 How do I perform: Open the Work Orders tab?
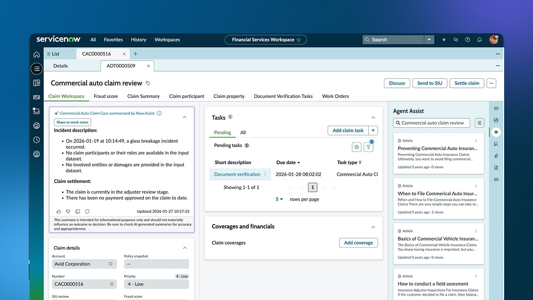pos(335,96)
